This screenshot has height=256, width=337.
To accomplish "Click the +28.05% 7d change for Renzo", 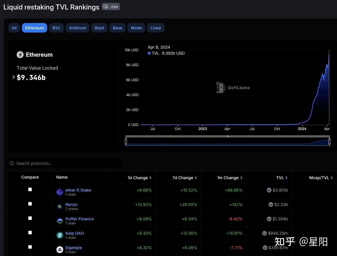I will coord(188,205).
